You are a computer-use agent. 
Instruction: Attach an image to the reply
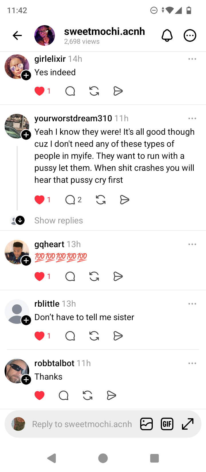click(146, 424)
